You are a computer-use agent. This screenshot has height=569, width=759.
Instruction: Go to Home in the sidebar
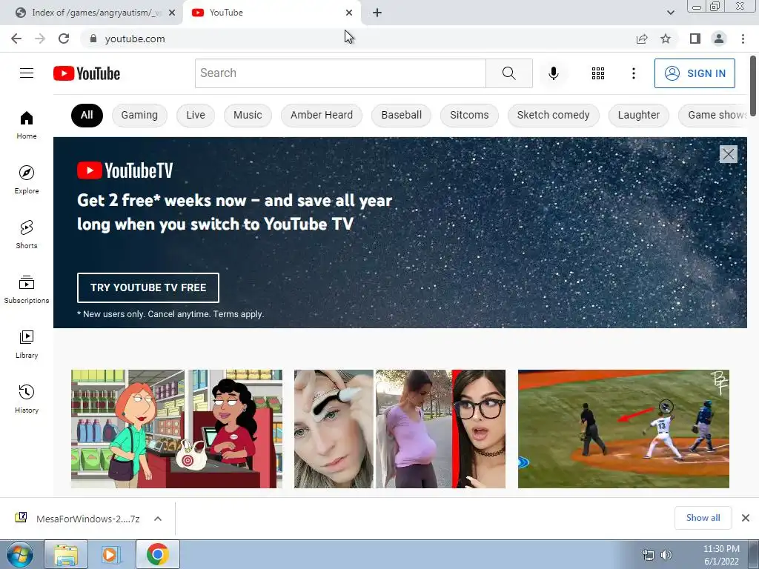click(x=27, y=124)
